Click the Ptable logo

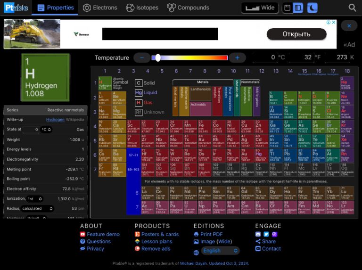[16, 8]
